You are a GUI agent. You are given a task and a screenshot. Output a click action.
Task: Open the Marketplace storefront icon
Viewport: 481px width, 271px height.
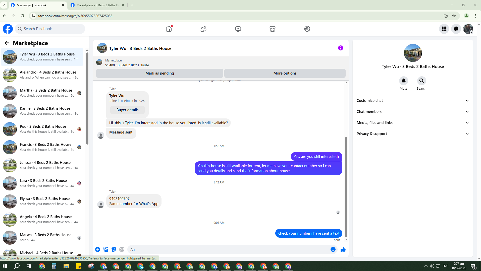(x=273, y=29)
